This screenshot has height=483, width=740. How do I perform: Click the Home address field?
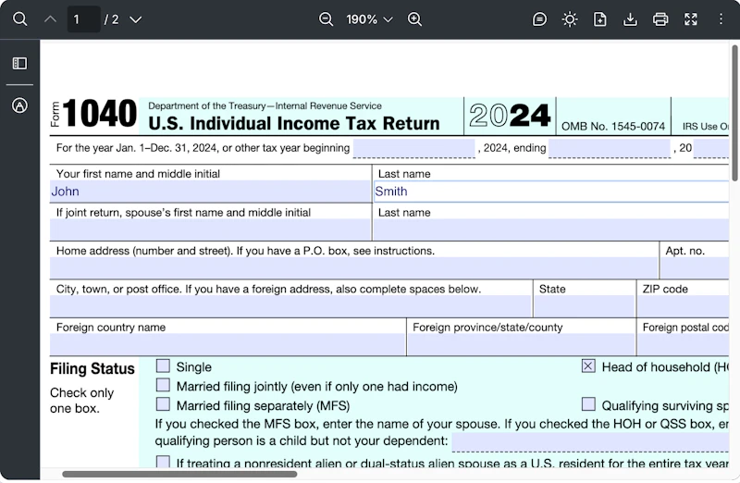[x=353, y=268]
